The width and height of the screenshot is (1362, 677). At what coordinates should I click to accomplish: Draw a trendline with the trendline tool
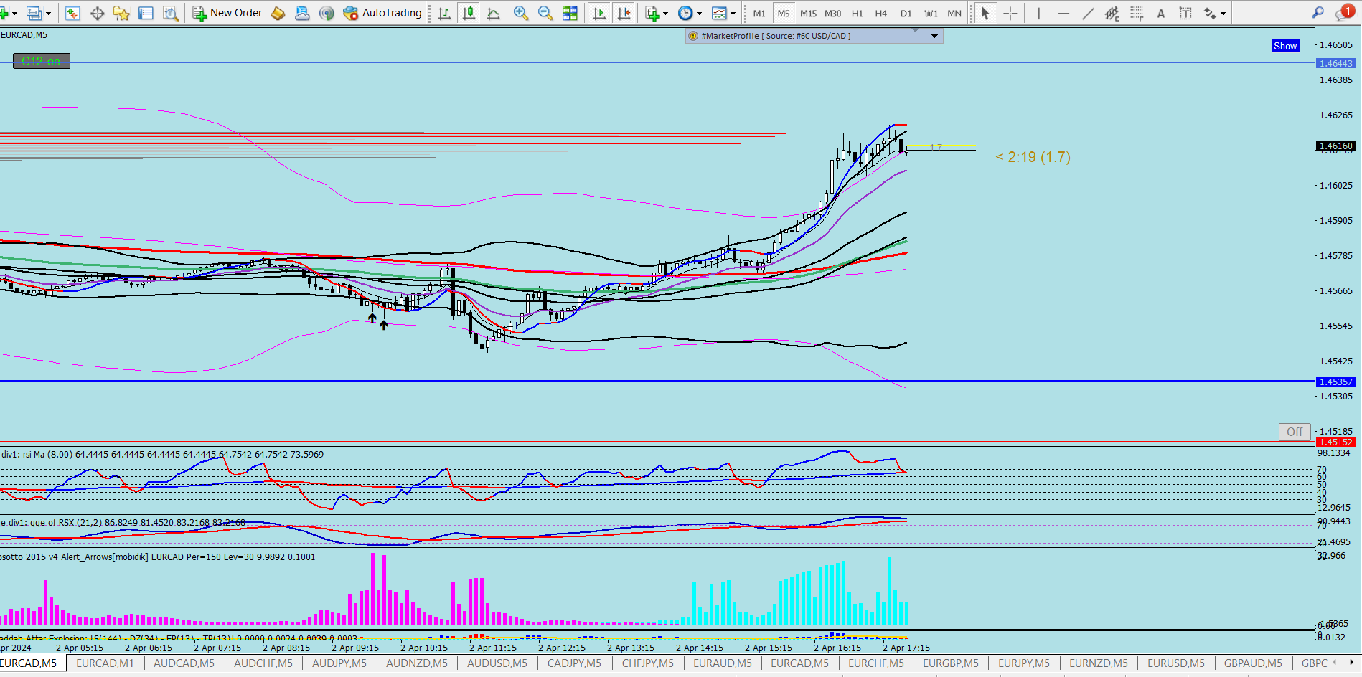coord(1088,13)
